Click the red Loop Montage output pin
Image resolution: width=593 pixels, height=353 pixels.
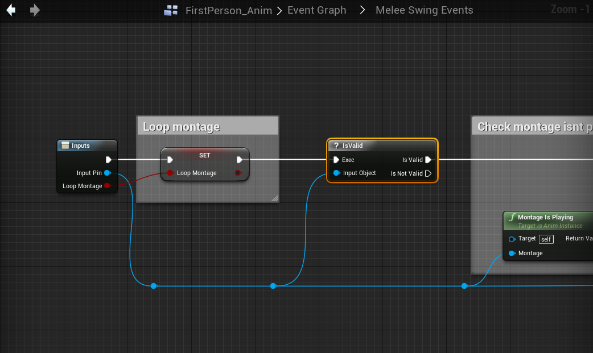[107, 186]
